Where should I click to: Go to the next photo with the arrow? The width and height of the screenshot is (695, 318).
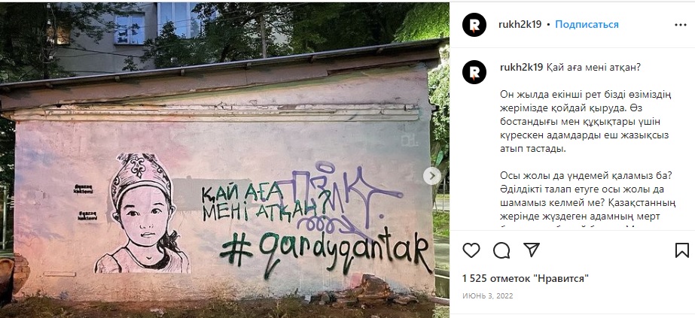tap(431, 176)
